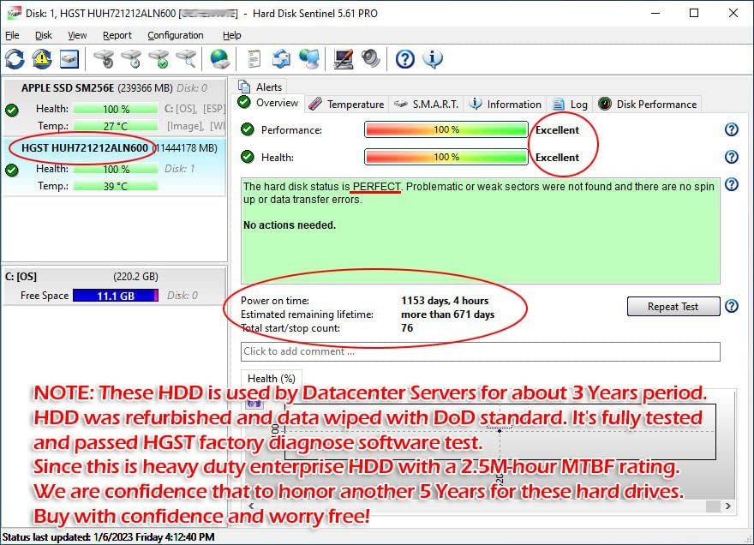Select the HGST HUH721212ALN600 disk entry

pos(115,166)
